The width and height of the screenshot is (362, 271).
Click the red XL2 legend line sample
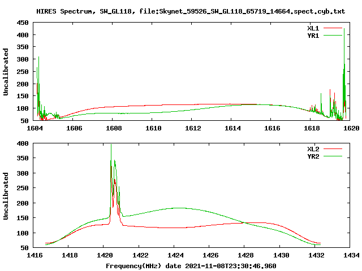pyautogui.click(x=333, y=149)
